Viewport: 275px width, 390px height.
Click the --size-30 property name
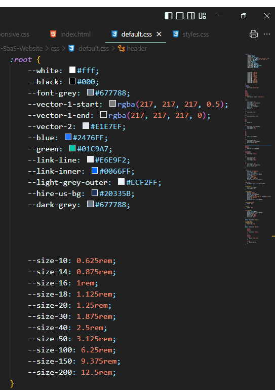[x=48, y=317]
